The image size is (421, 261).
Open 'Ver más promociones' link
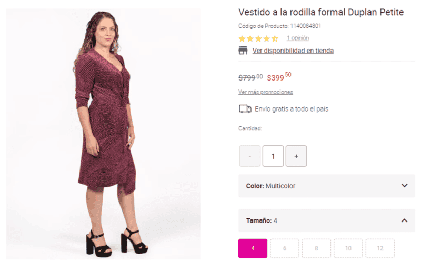tap(266, 92)
